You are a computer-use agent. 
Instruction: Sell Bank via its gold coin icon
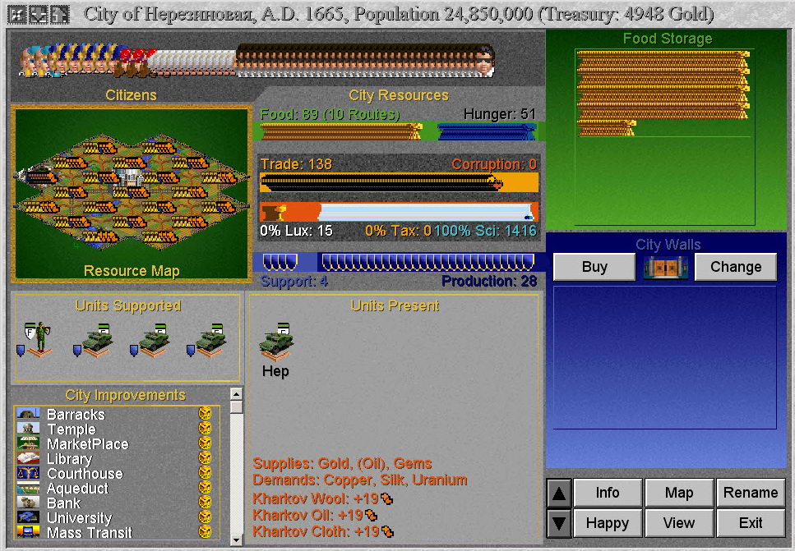tap(205, 502)
